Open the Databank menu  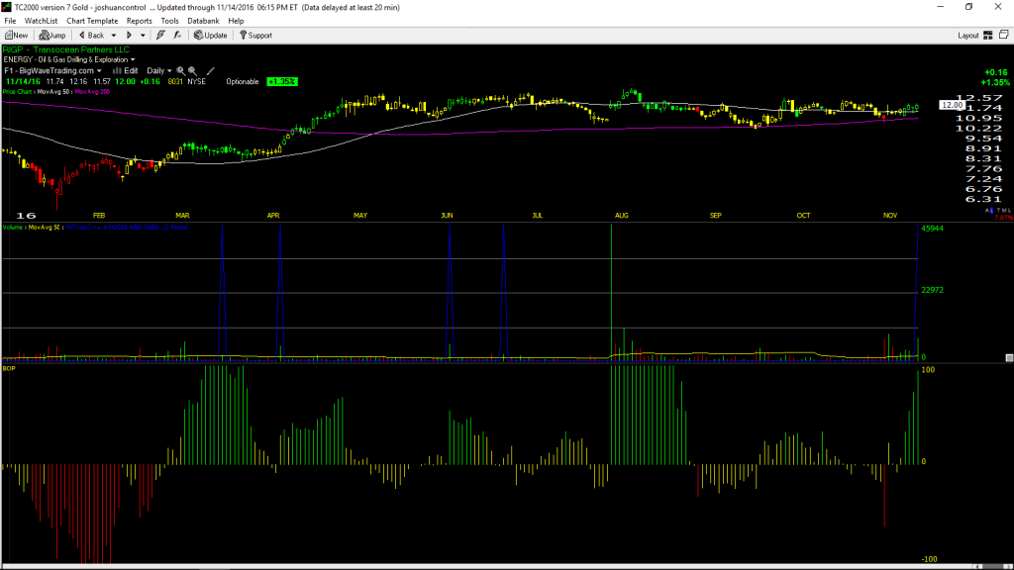click(203, 21)
